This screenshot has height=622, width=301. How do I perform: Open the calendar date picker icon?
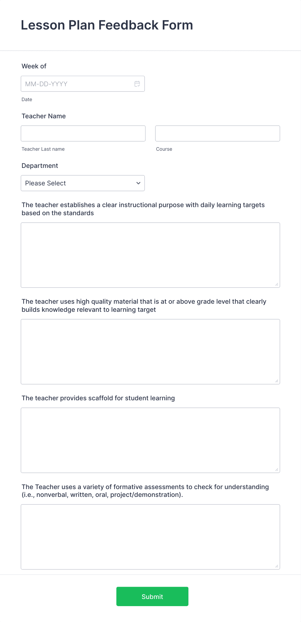[137, 84]
